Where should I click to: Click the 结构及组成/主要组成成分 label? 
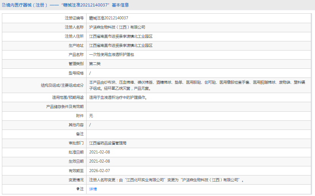(x=62, y=85)
